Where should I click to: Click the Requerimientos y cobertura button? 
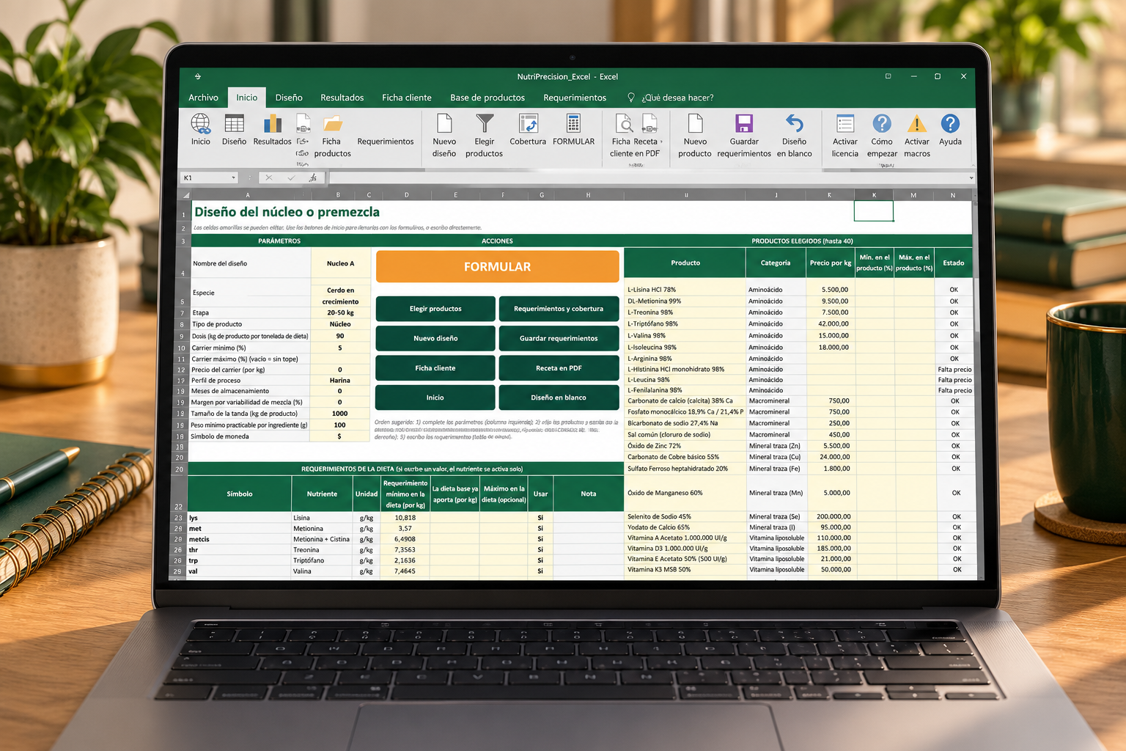point(559,309)
